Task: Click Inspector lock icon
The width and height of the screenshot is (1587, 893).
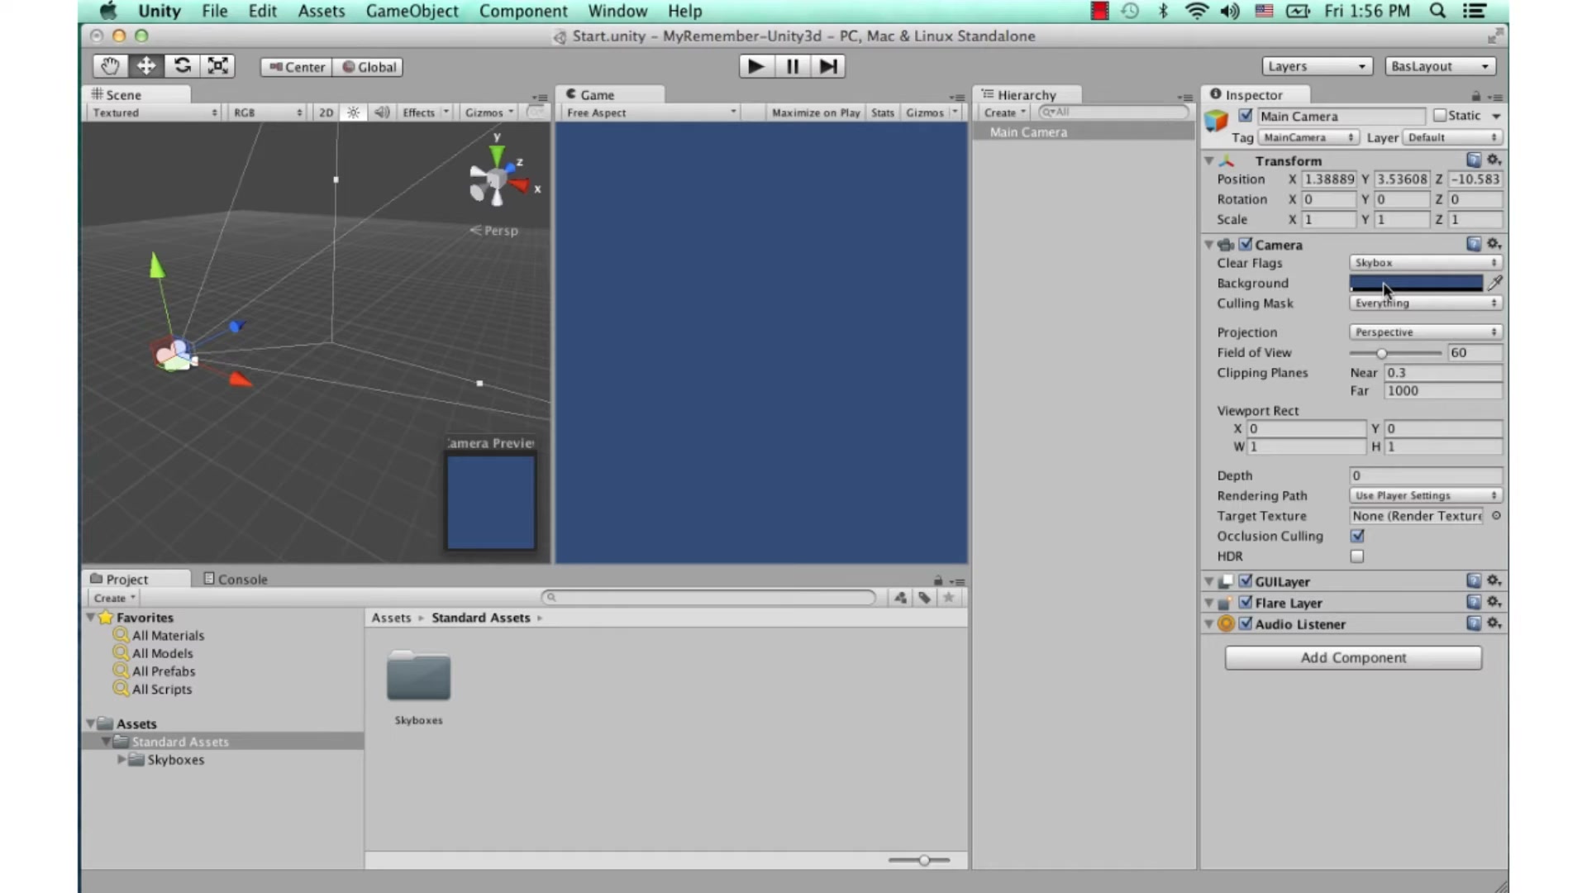Action: 1476,96
